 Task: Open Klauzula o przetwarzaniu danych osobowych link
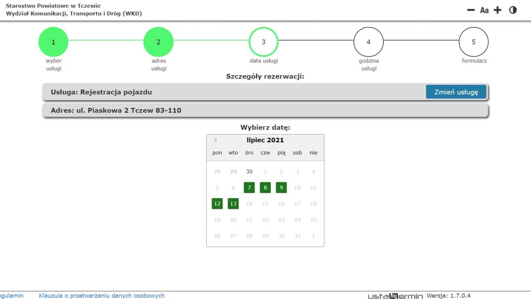[102, 296]
